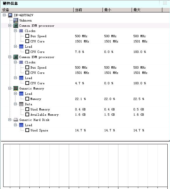Click the 最大 column header
Viewport: 170px width, 189px height.
pyautogui.click(x=147, y=10)
